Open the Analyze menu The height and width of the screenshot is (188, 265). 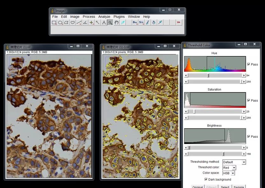[104, 17]
